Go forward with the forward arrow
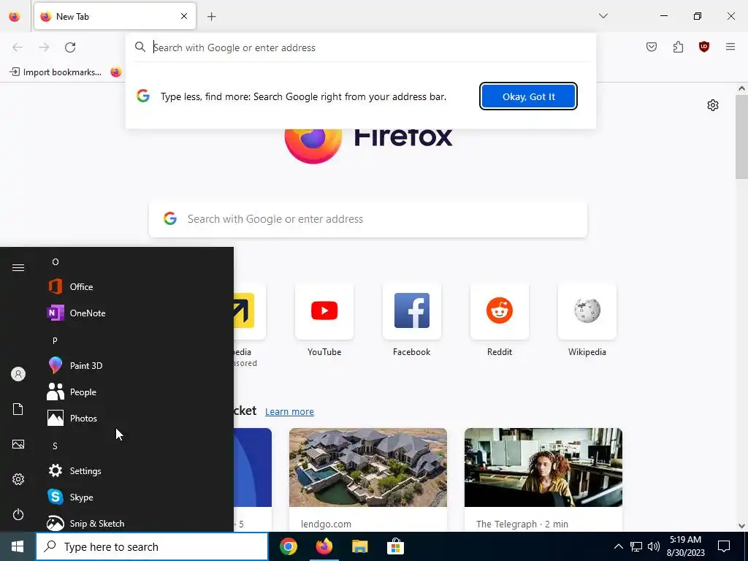Image resolution: width=748 pixels, height=561 pixels. click(x=44, y=47)
